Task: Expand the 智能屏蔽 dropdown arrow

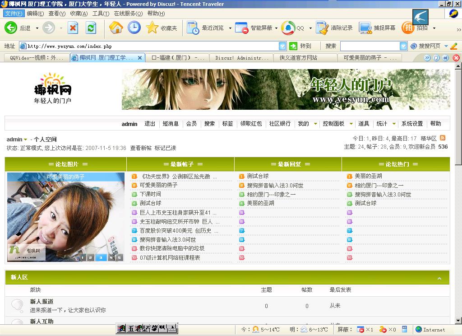Action: coord(277,28)
